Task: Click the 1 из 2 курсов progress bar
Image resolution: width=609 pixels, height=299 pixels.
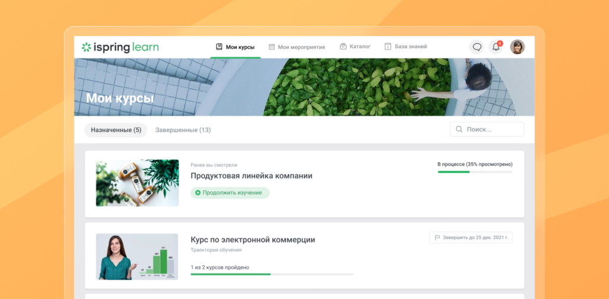Action: [272, 274]
